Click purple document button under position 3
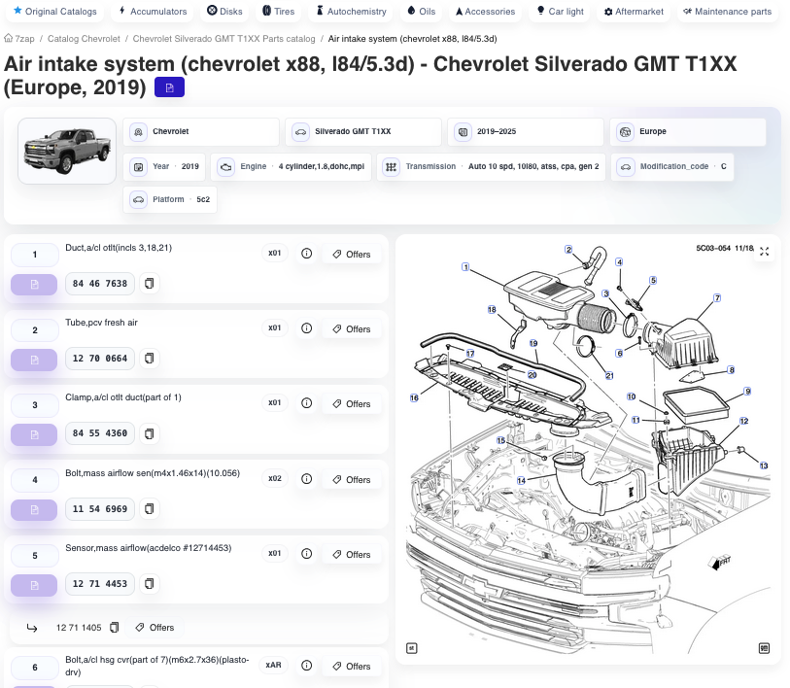790x688 pixels. pos(34,435)
